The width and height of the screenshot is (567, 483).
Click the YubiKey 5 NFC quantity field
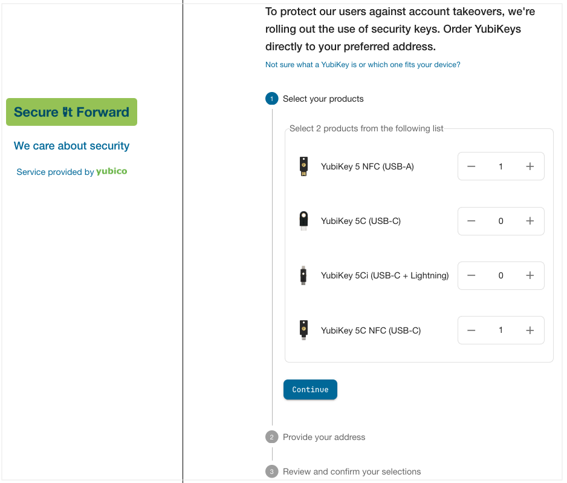coord(501,166)
